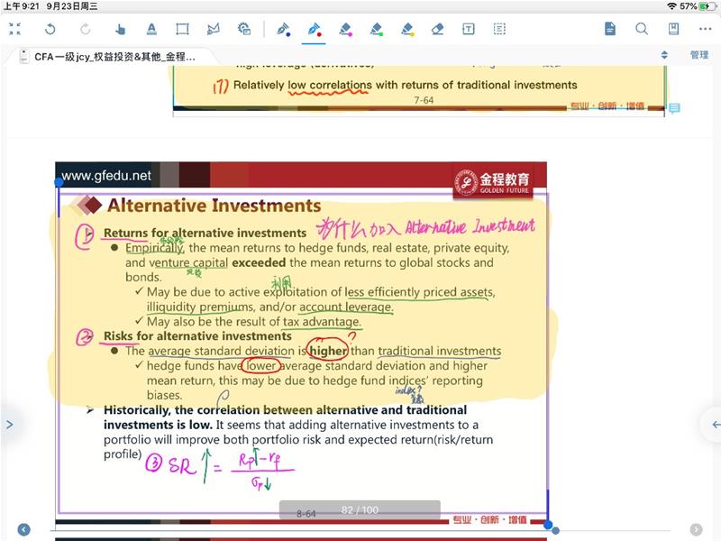Tap the battery 57% indicator
This screenshot has height=541, width=721.
pyautogui.click(x=698, y=6)
